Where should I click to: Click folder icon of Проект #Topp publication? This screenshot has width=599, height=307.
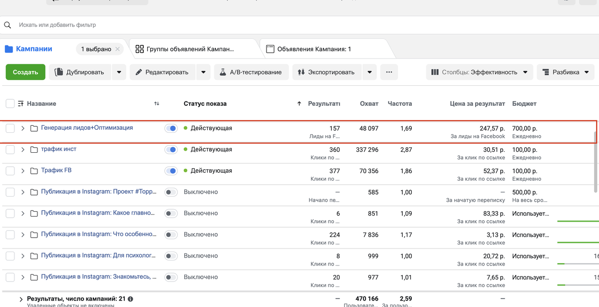(34, 192)
